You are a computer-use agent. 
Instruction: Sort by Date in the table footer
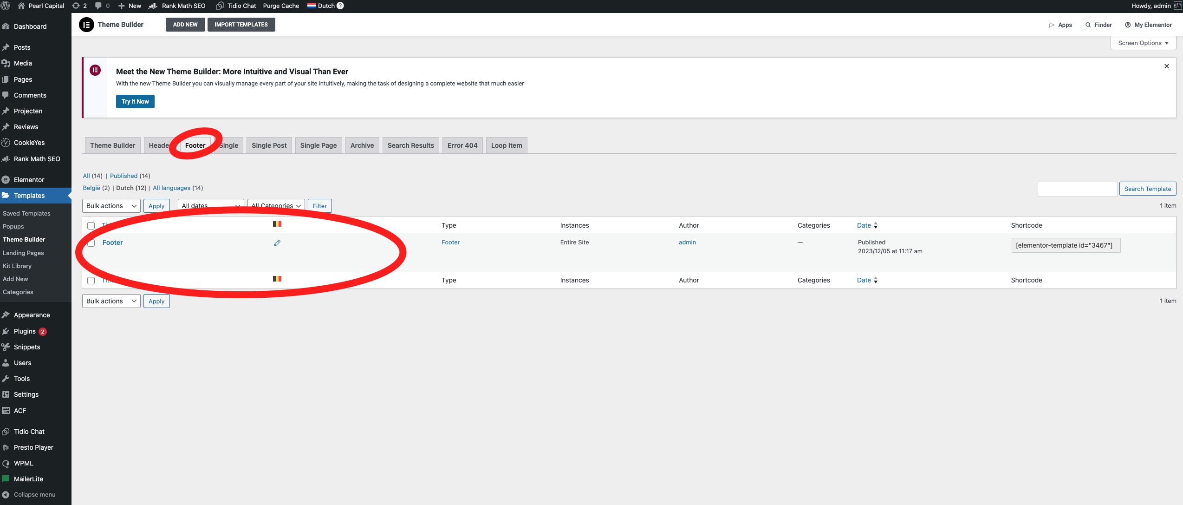click(x=867, y=280)
